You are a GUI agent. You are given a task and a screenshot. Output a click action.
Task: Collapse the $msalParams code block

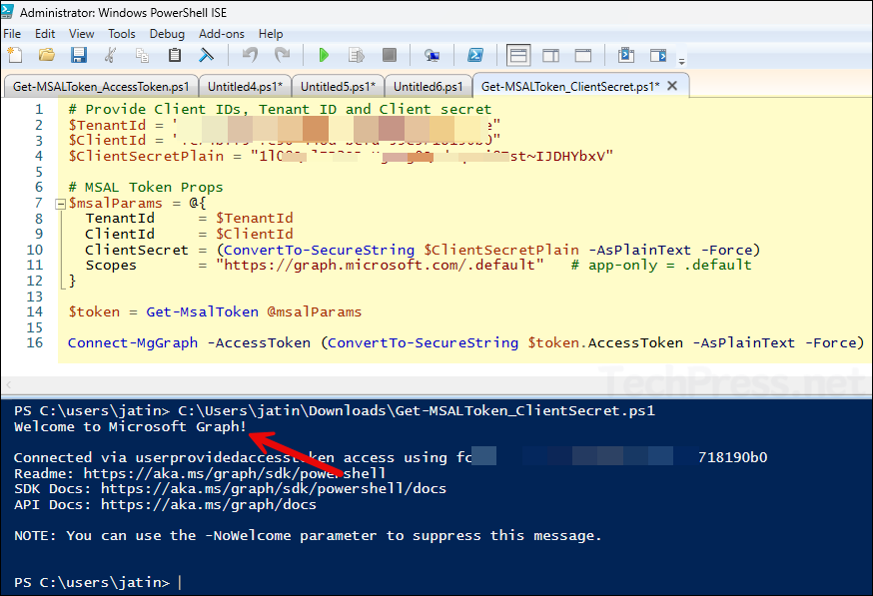pos(60,203)
